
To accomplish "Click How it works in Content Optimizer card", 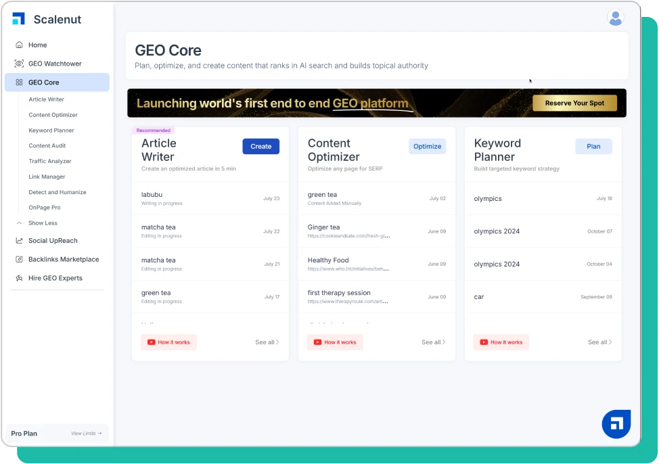I will point(335,342).
